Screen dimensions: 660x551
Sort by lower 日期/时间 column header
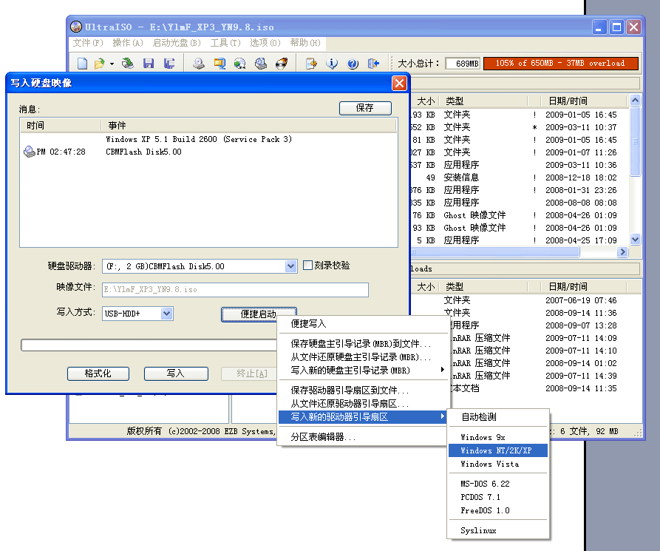pos(584,287)
